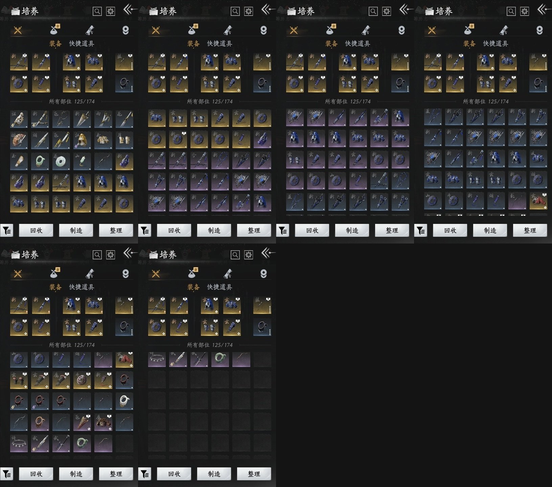The width and height of the screenshot is (552, 487).
Task: Select the mask item in top-left panel's first slot
Action: 19,119
